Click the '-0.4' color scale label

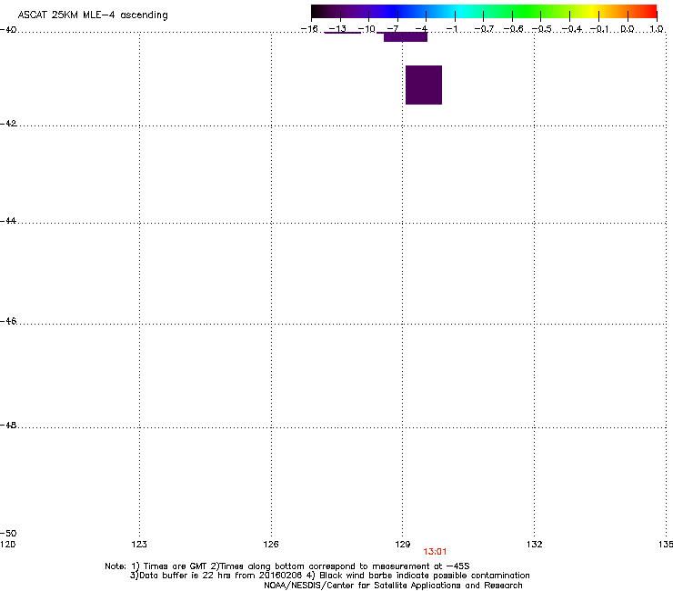point(572,29)
